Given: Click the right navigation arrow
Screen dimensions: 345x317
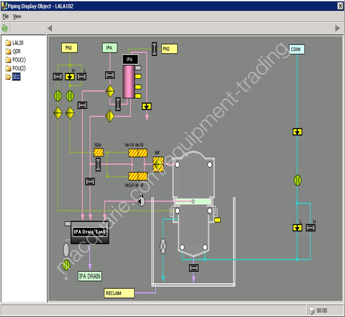Looking at the screenshot, I should point(337,28).
